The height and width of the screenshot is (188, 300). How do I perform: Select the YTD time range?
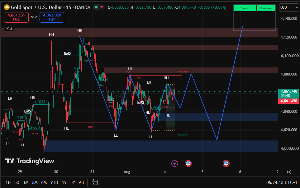coord(54,182)
